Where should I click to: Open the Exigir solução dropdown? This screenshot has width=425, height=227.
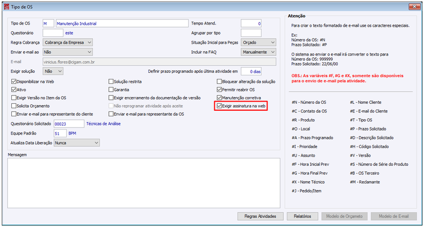point(53,71)
